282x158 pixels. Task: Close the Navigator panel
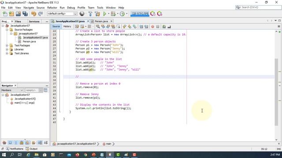click(15, 86)
